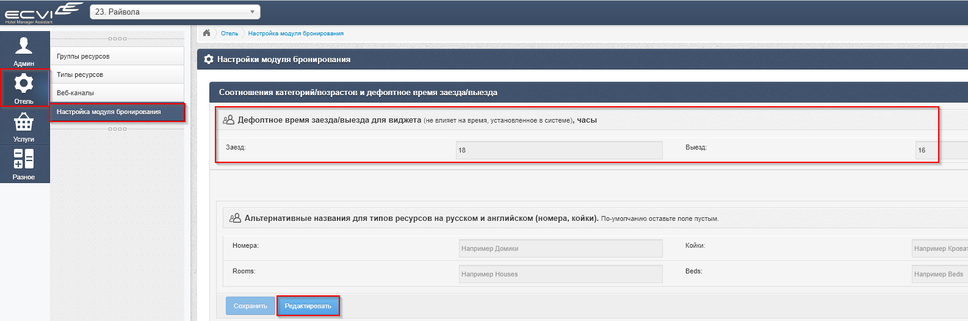Click 'Настройка модуля бронирования' breadcrumb link

295,34
